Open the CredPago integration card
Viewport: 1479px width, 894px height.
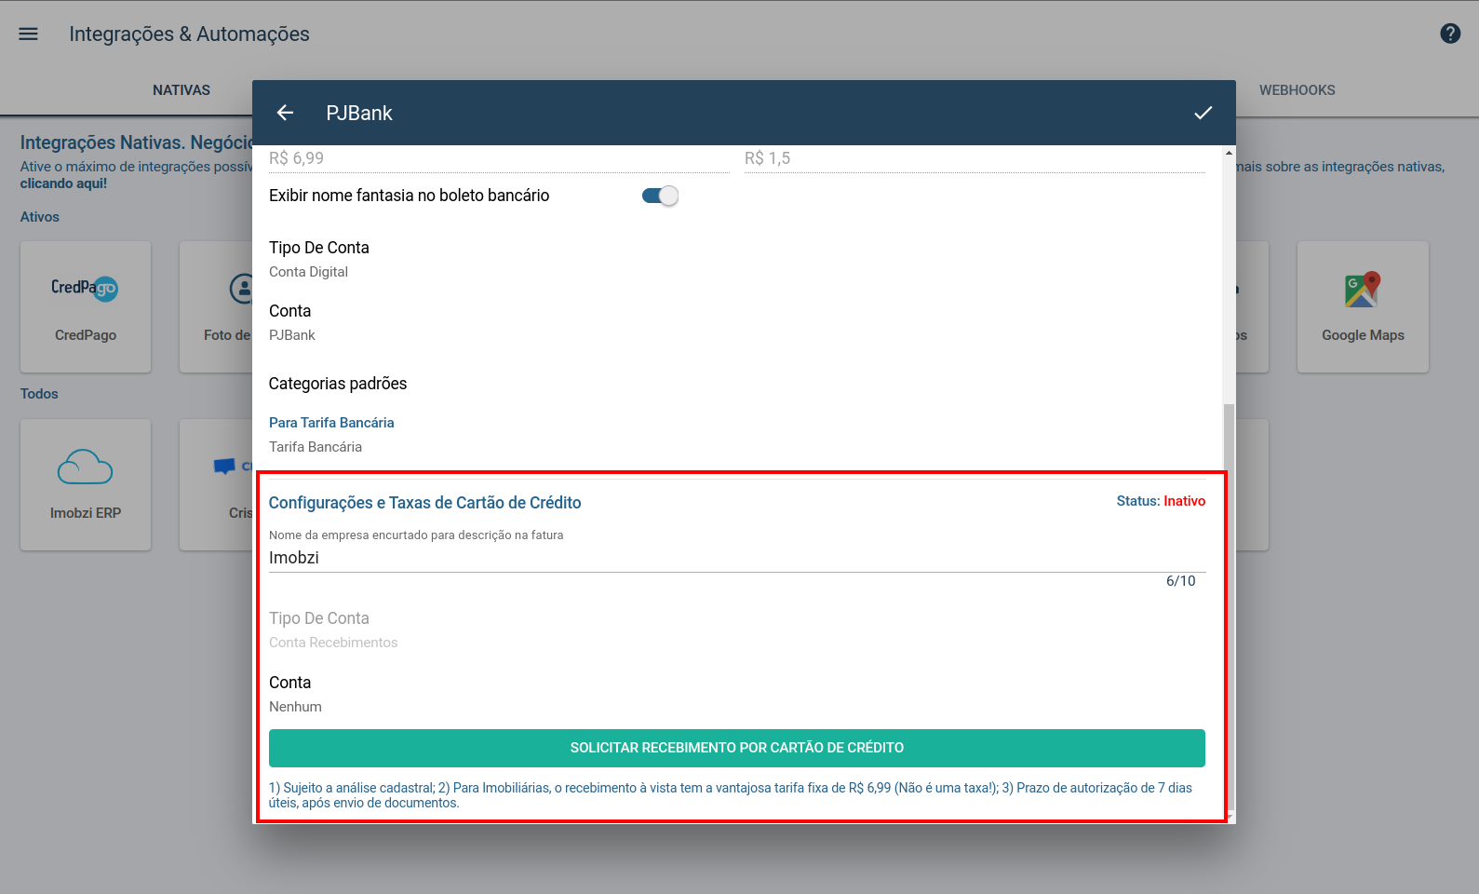pos(86,307)
